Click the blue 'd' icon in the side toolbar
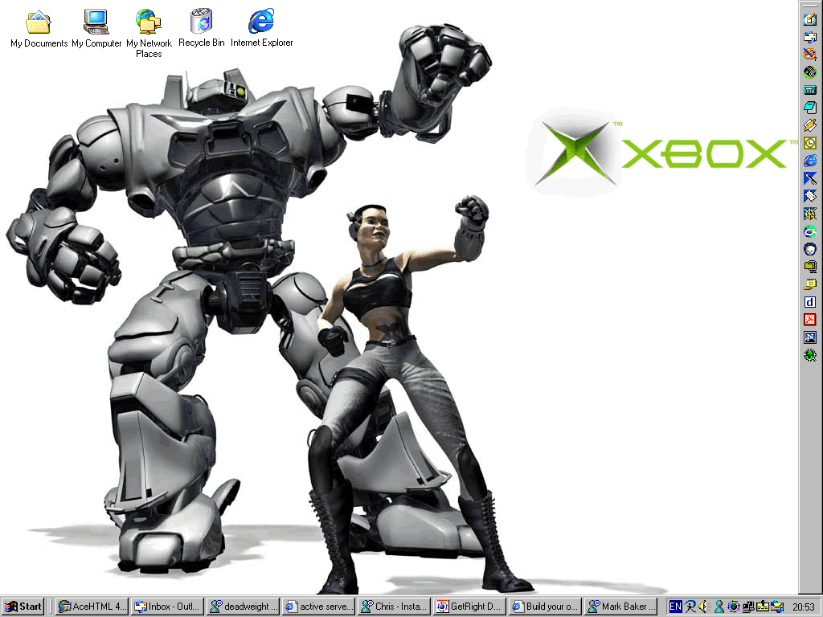 click(x=810, y=302)
